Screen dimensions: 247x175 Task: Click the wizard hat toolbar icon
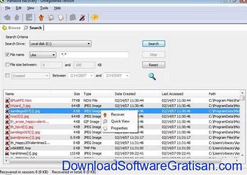82,18
